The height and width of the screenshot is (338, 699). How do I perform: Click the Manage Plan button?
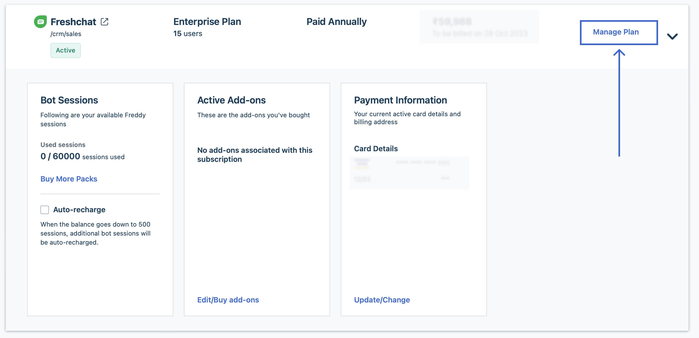pos(619,32)
